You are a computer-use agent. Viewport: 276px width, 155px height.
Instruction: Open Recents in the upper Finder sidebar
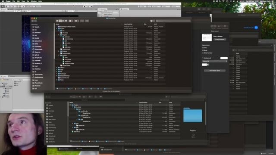[36, 52]
